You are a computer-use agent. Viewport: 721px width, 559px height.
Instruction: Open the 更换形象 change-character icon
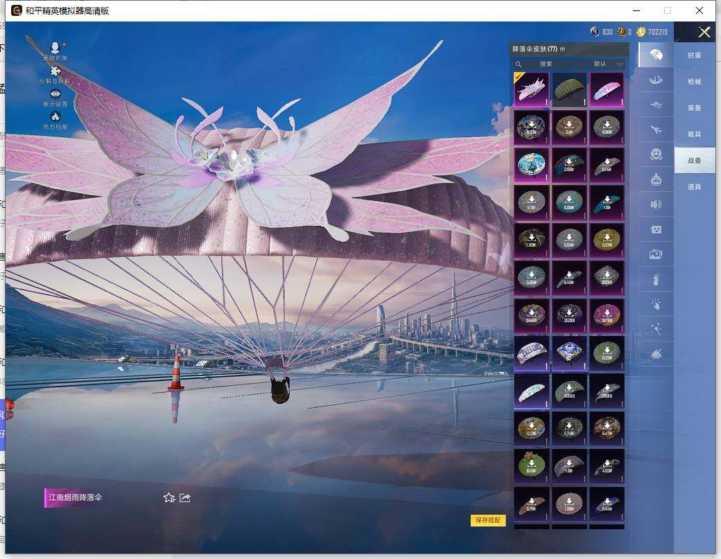(55, 48)
